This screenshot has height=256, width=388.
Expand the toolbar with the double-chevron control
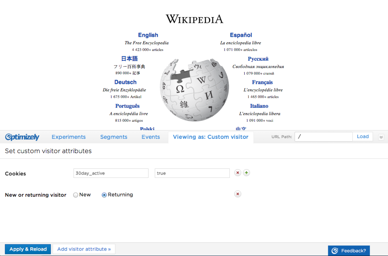(x=381, y=137)
